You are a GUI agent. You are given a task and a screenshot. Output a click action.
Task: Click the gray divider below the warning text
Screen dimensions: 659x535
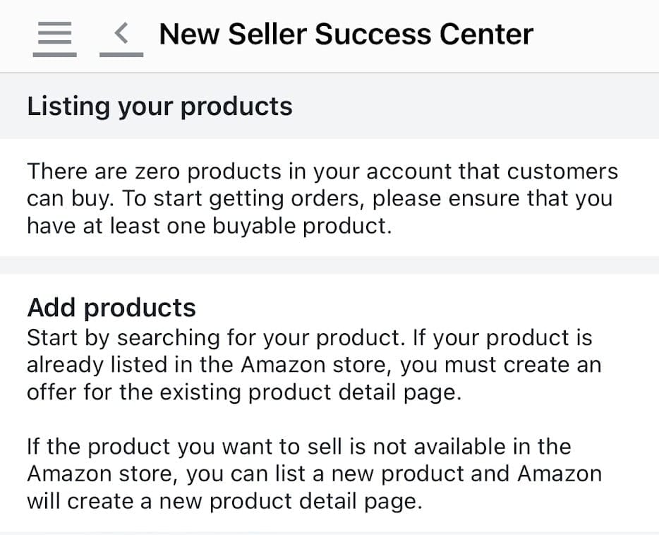[329, 263]
